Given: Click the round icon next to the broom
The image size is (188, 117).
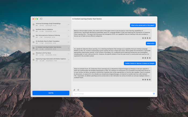Looking at the screenshot, I should click(78, 90).
